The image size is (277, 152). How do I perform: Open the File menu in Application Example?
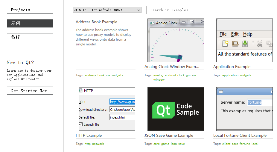[x=223, y=34]
